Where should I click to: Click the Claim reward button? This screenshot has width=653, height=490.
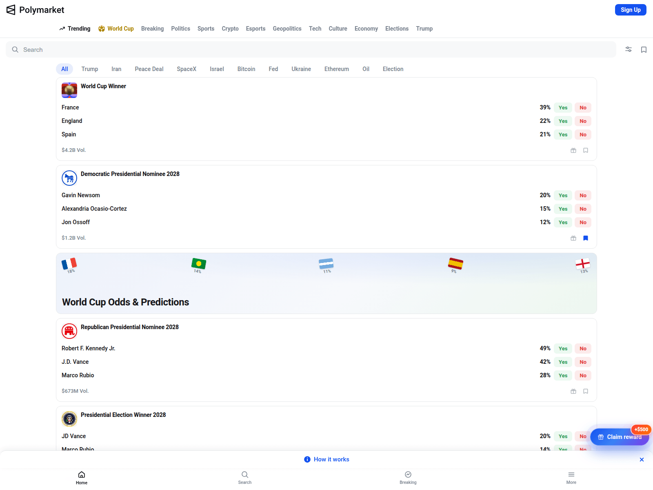coord(620,437)
